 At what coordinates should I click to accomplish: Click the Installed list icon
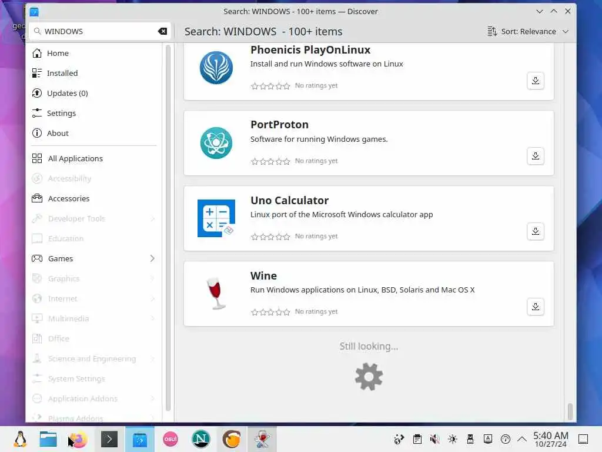pyautogui.click(x=37, y=73)
